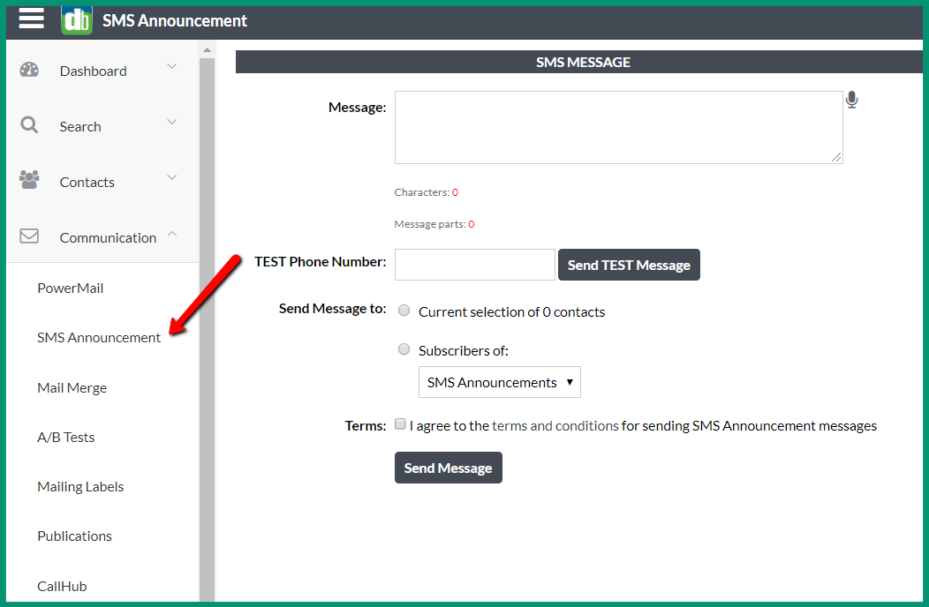Open the terms and conditions link

click(555, 426)
